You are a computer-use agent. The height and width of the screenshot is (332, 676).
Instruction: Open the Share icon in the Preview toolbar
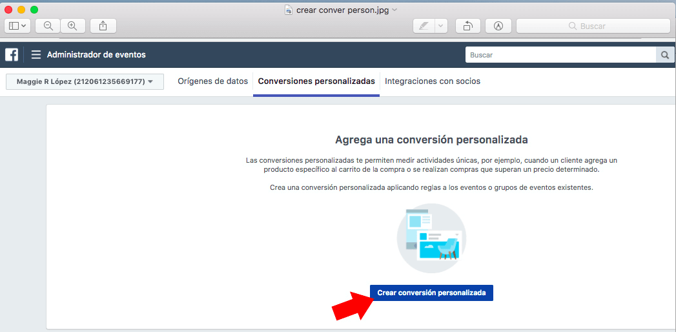click(x=103, y=26)
